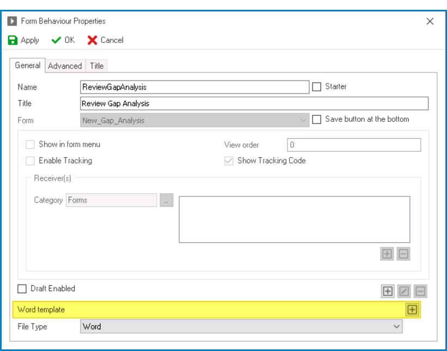Expand the Form dropdown list

tap(303, 120)
